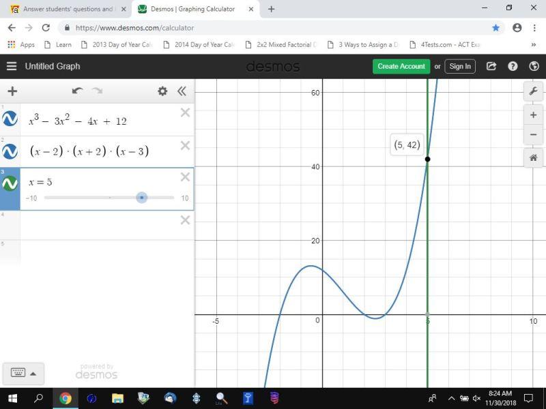Screen dimensions: 546x409
Task: Click the address bar URL
Action: coord(134,28)
